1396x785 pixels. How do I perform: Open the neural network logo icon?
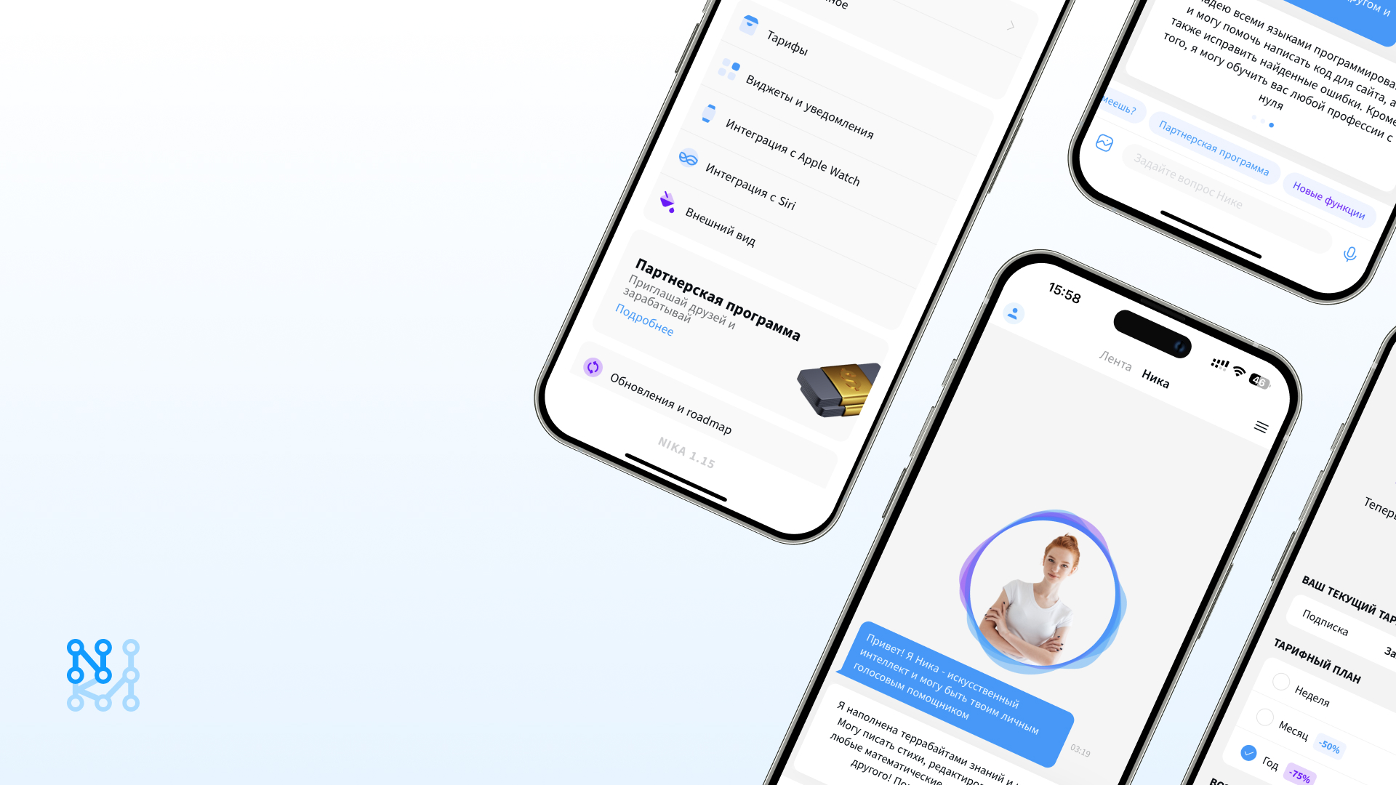[103, 677]
